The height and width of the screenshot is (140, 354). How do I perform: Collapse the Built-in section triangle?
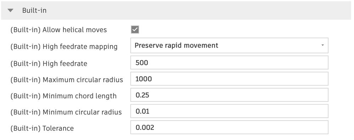(x=10, y=10)
